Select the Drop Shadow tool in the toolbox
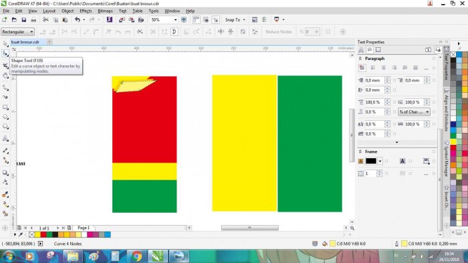The height and width of the screenshot is (263, 468). tap(5, 172)
